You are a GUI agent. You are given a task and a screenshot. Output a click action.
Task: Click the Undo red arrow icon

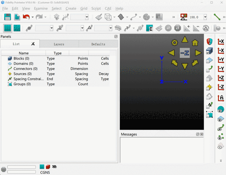[x=26, y=17]
